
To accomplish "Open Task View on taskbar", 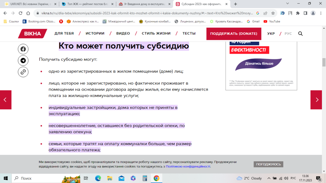I will pos(86,178).
